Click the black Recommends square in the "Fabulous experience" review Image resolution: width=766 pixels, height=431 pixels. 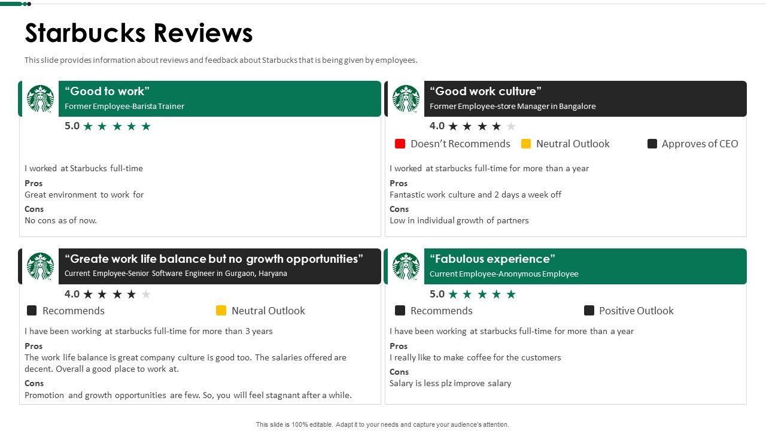(400, 310)
